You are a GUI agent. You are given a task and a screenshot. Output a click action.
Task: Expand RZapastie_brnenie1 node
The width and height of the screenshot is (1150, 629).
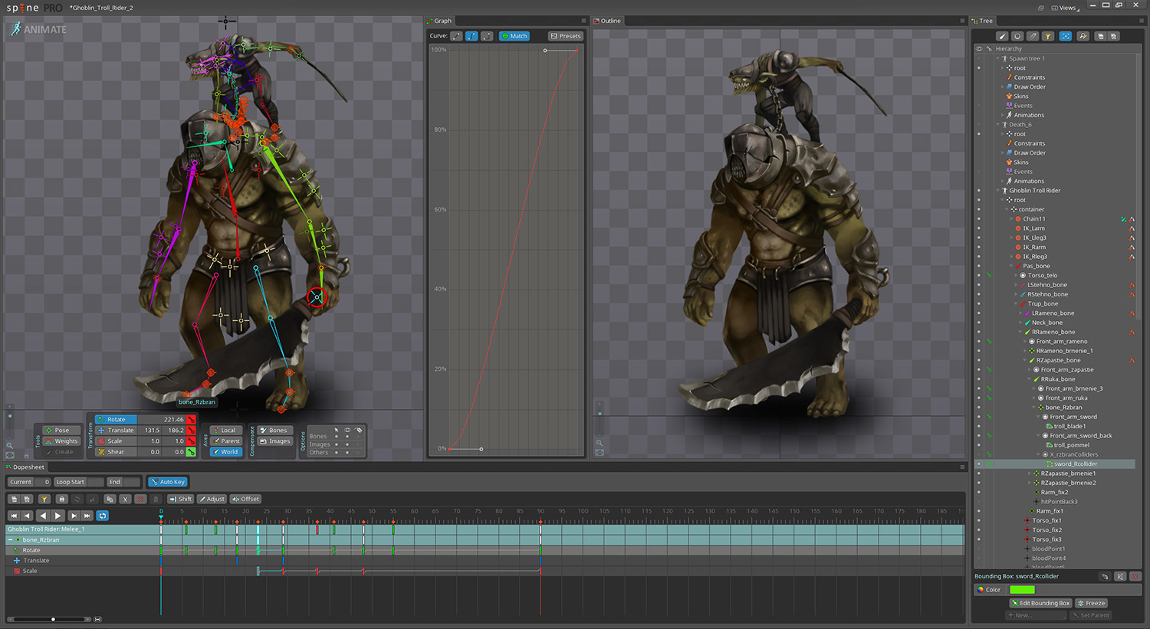click(1030, 473)
